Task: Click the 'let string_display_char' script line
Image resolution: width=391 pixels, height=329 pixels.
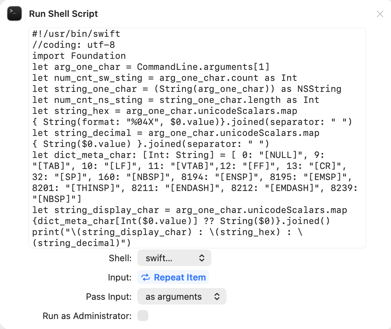Action: (x=189, y=210)
